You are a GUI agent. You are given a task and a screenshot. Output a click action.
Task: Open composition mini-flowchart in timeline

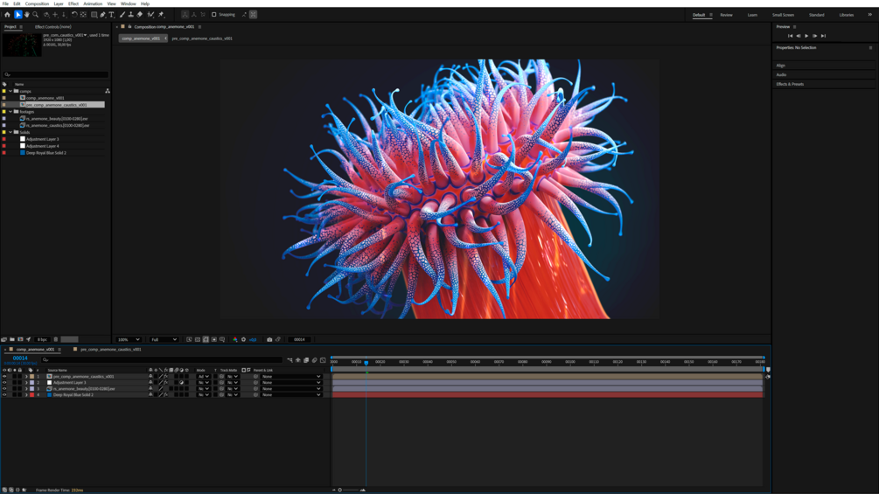(x=290, y=360)
